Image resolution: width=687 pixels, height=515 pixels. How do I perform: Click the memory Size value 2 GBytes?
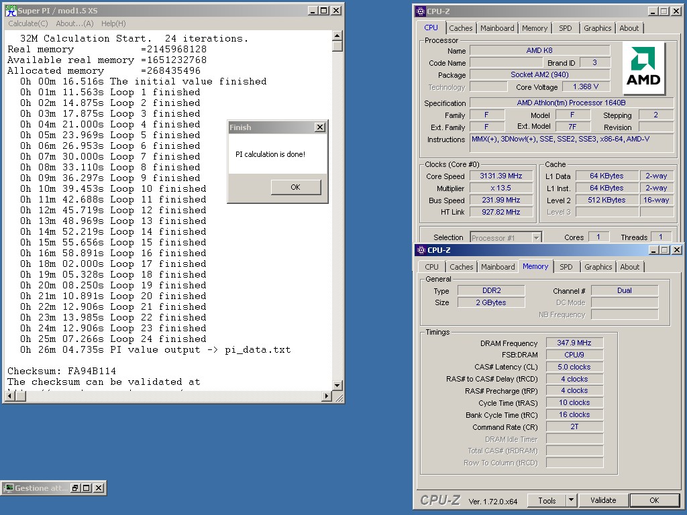(492, 302)
